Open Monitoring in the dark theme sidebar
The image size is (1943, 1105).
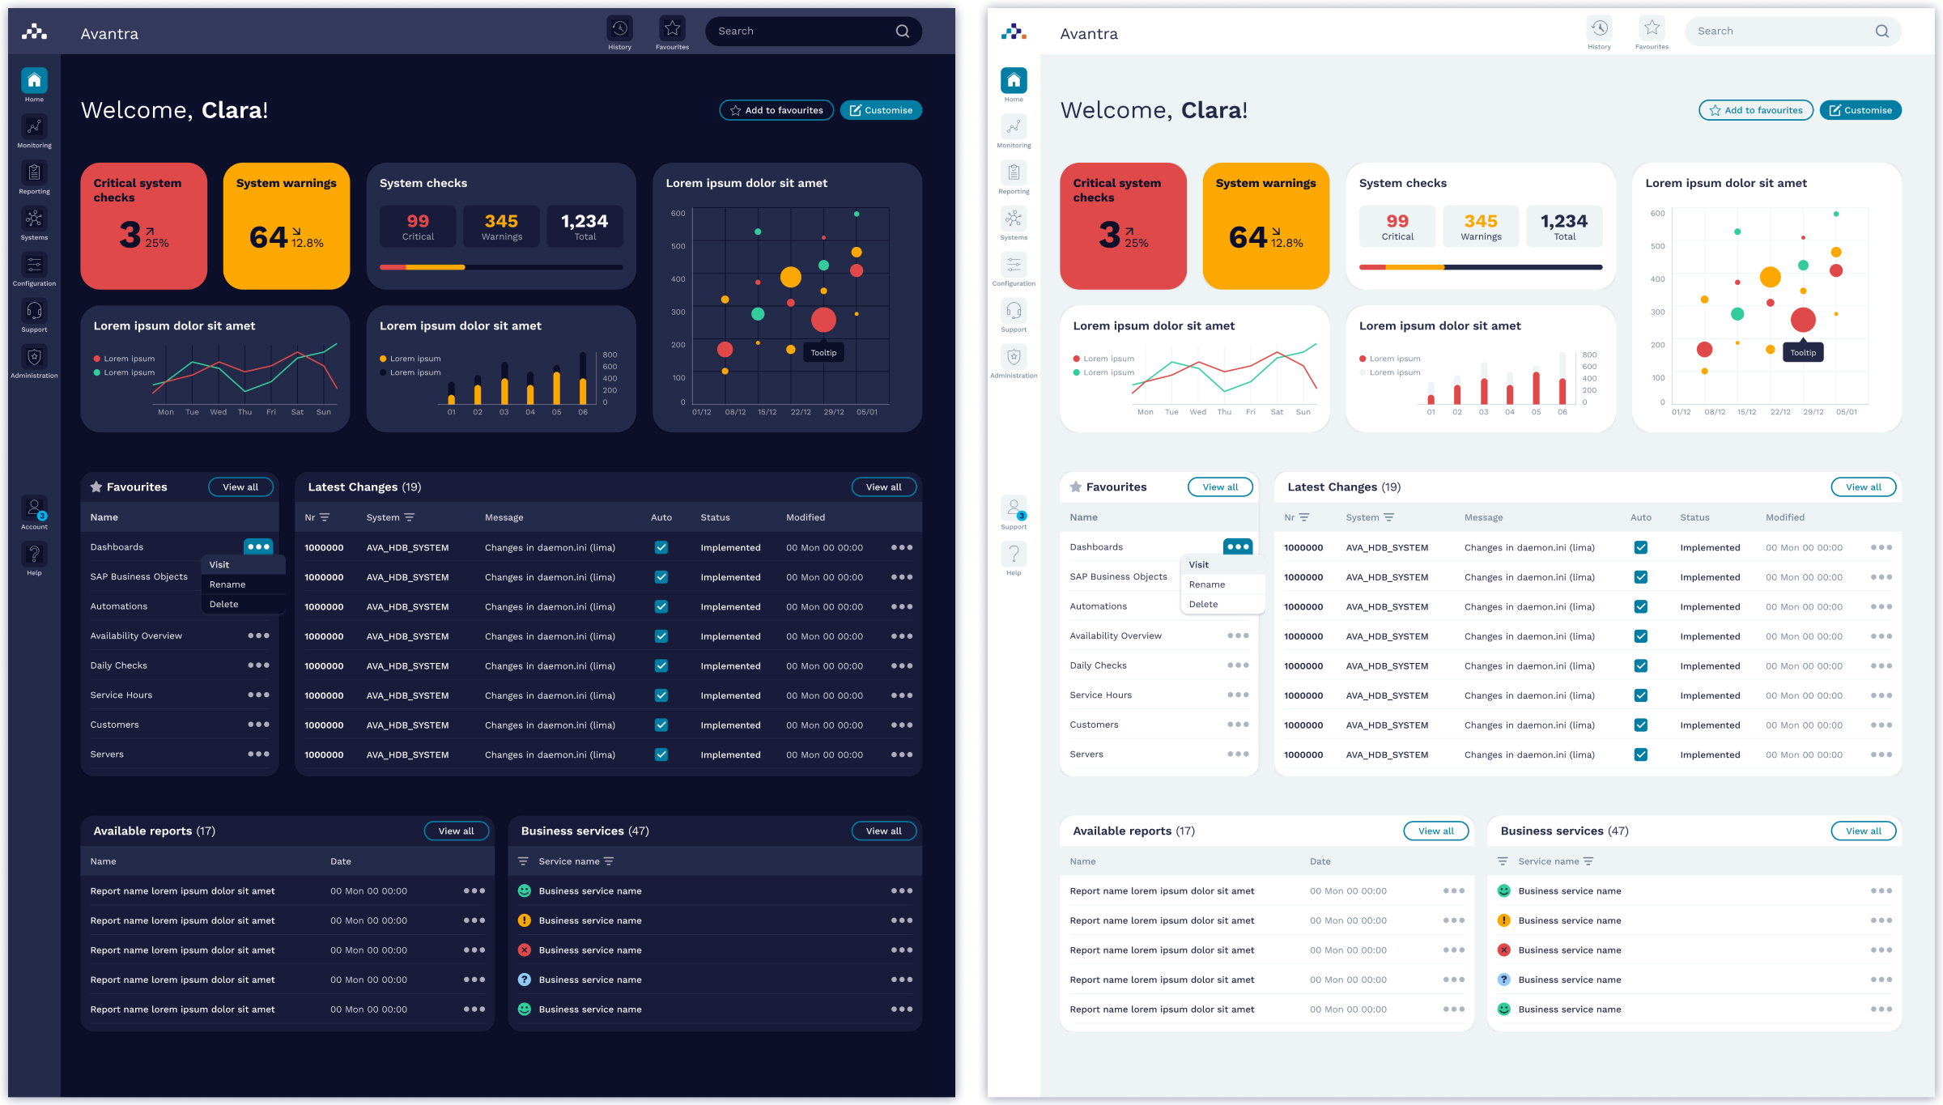pyautogui.click(x=34, y=127)
